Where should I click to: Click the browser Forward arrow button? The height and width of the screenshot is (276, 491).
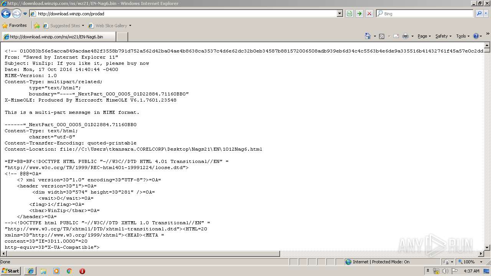16,14
